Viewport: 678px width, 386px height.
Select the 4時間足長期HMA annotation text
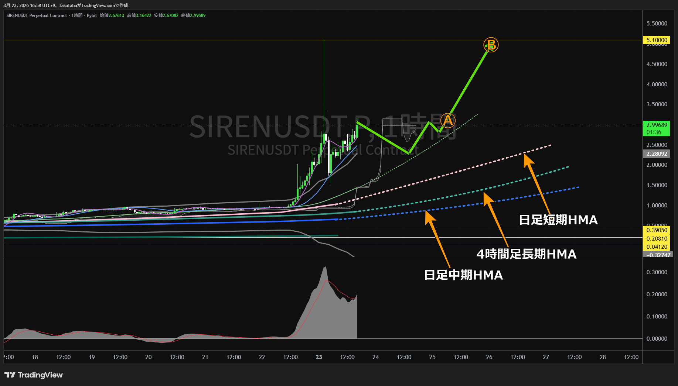527,254
